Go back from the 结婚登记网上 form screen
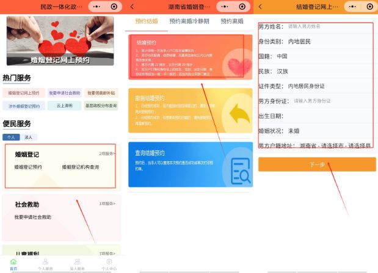Screen dimensions: 378x273 pyautogui.click(x=260, y=7)
